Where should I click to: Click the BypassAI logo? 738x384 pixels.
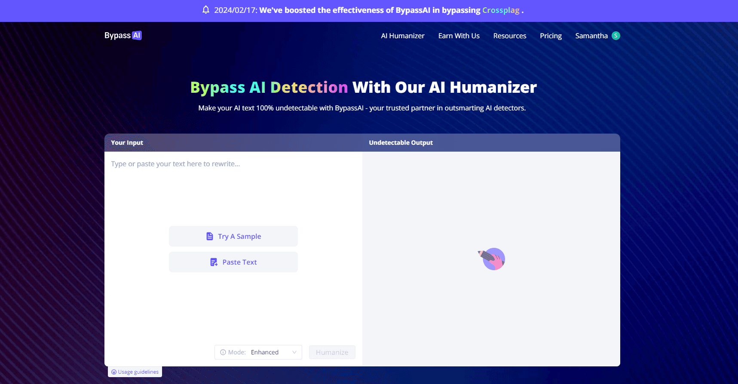123,35
